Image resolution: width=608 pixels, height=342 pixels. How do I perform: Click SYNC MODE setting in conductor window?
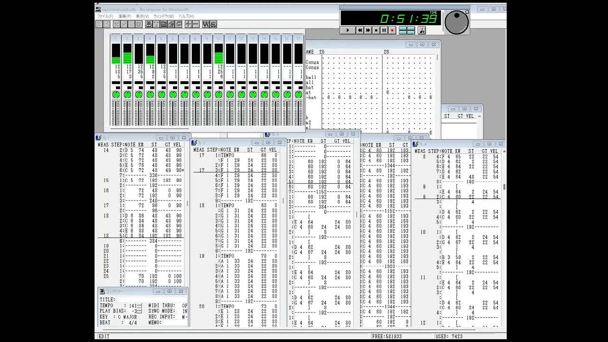point(182,311)
